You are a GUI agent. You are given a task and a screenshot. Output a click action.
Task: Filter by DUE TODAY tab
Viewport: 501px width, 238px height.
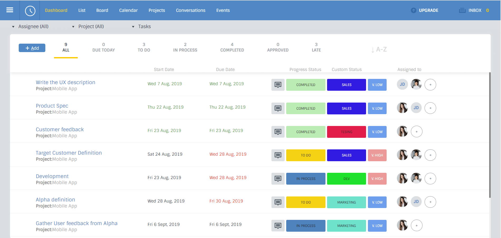point(104,48)
